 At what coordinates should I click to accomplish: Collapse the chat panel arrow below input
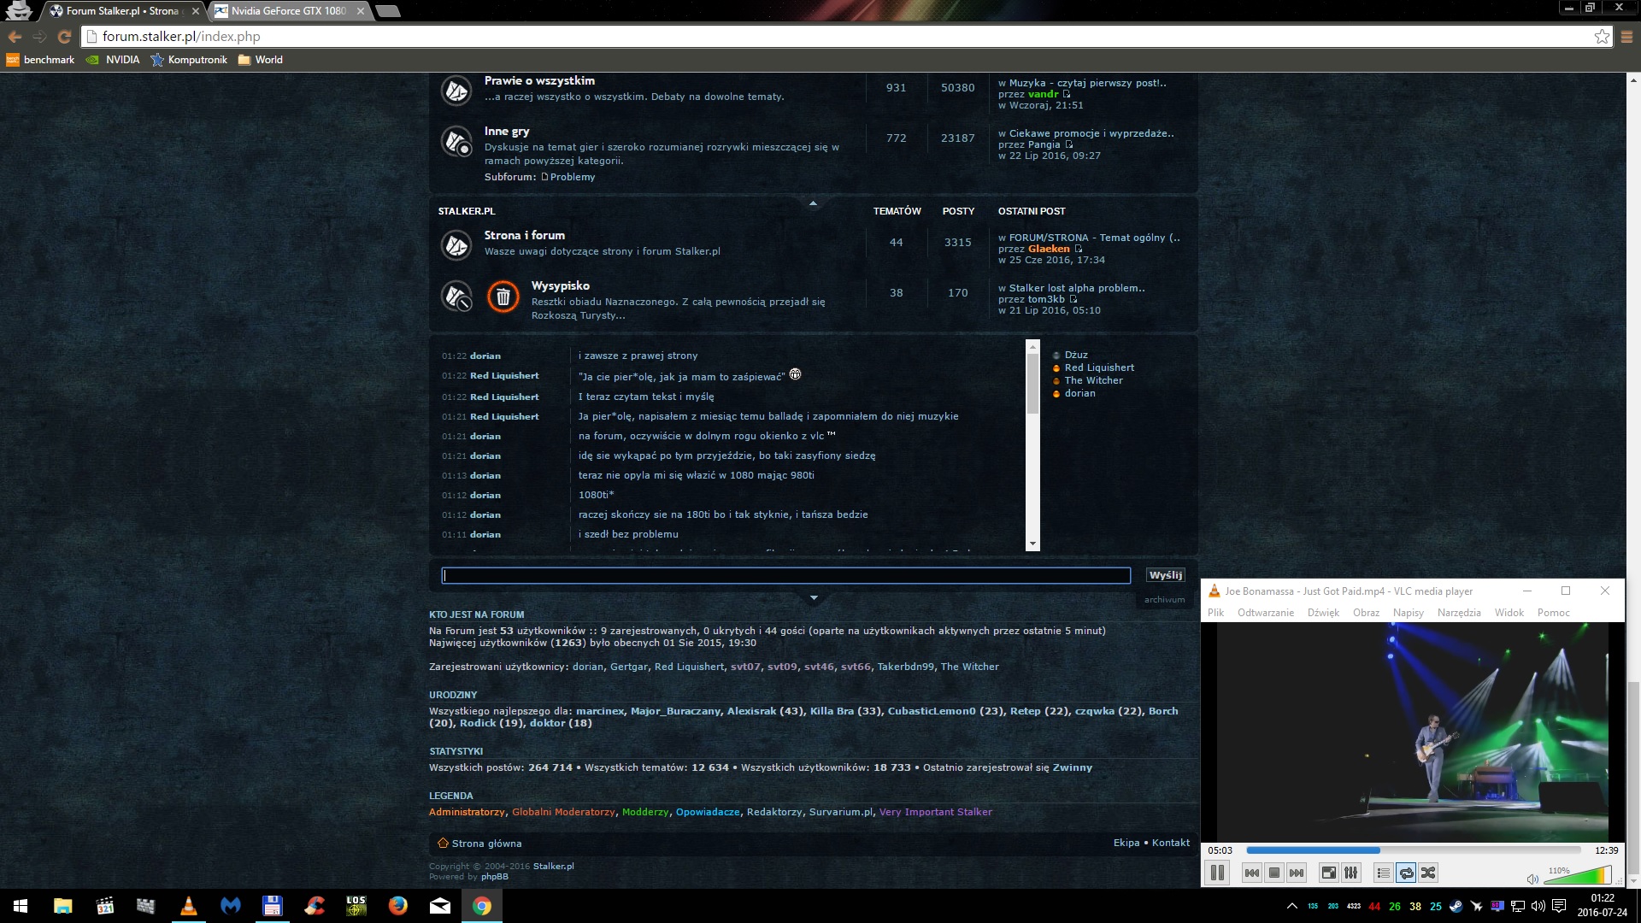tap(813, 597)
